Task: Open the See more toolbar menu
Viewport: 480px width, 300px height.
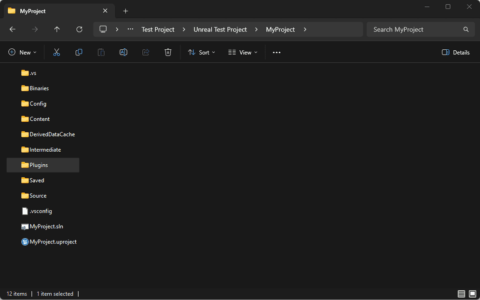Action: pyautogui.click(x=276, y=52)
